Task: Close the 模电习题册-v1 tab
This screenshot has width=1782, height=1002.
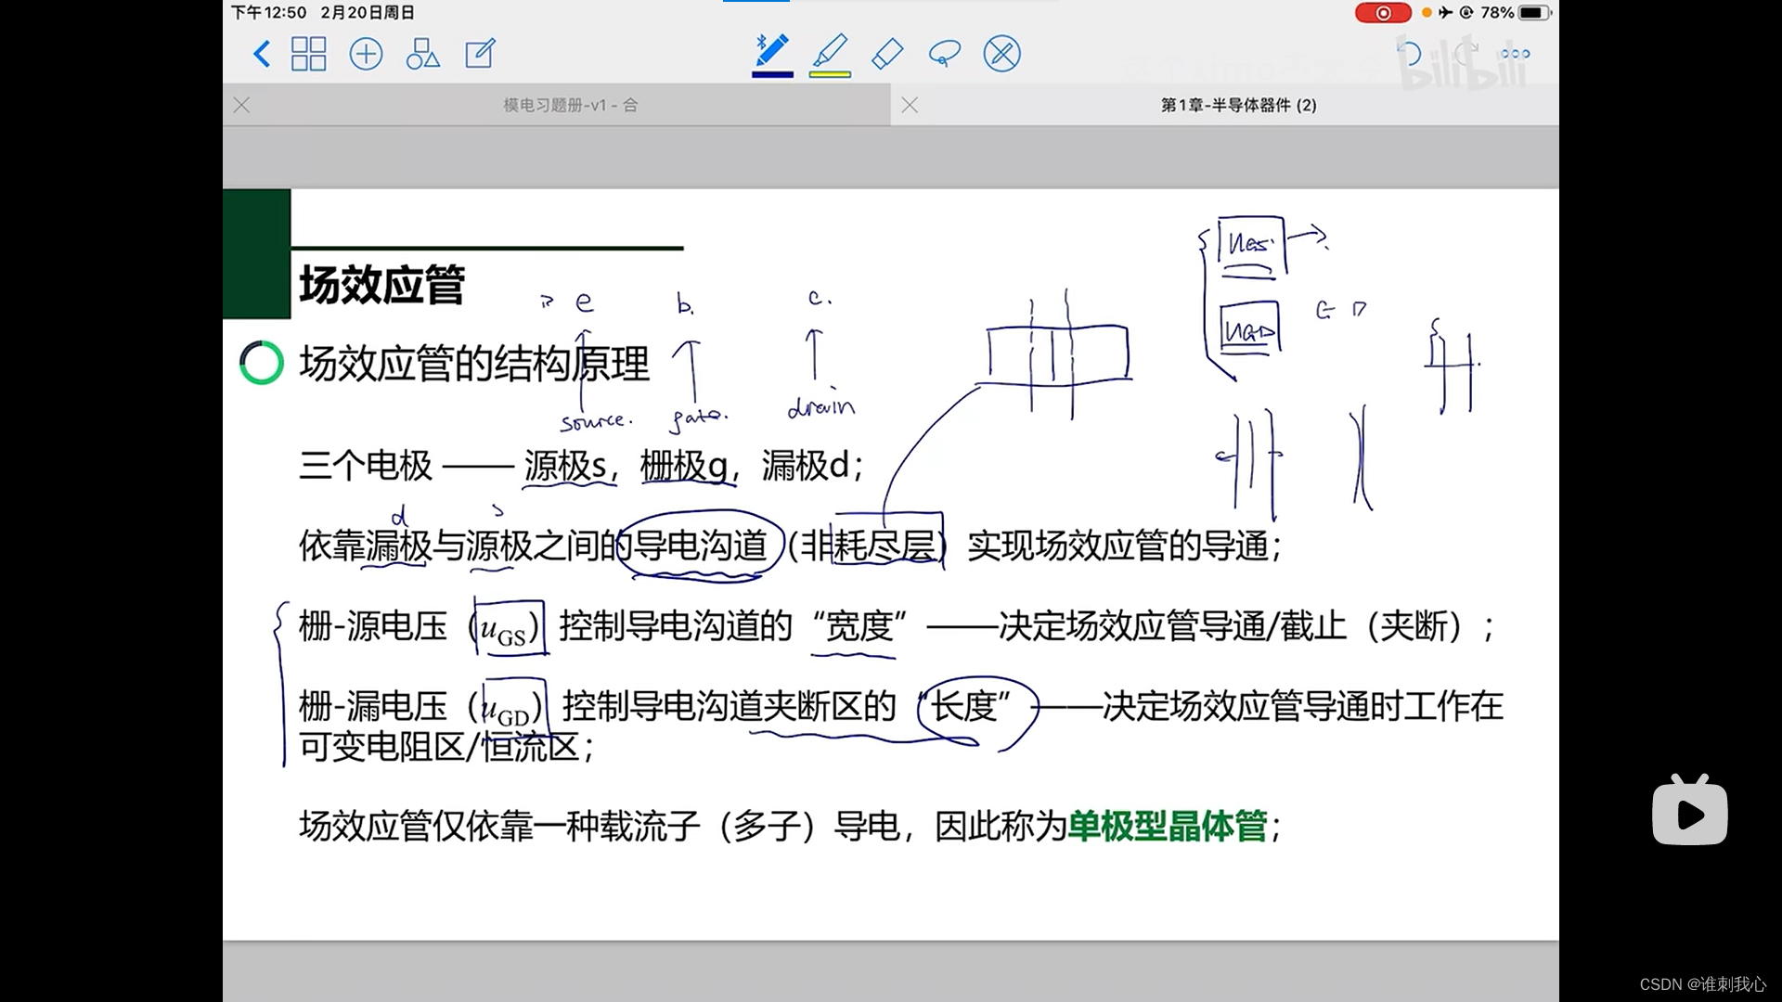Action: pyautogui.click(x=241, y=105)
